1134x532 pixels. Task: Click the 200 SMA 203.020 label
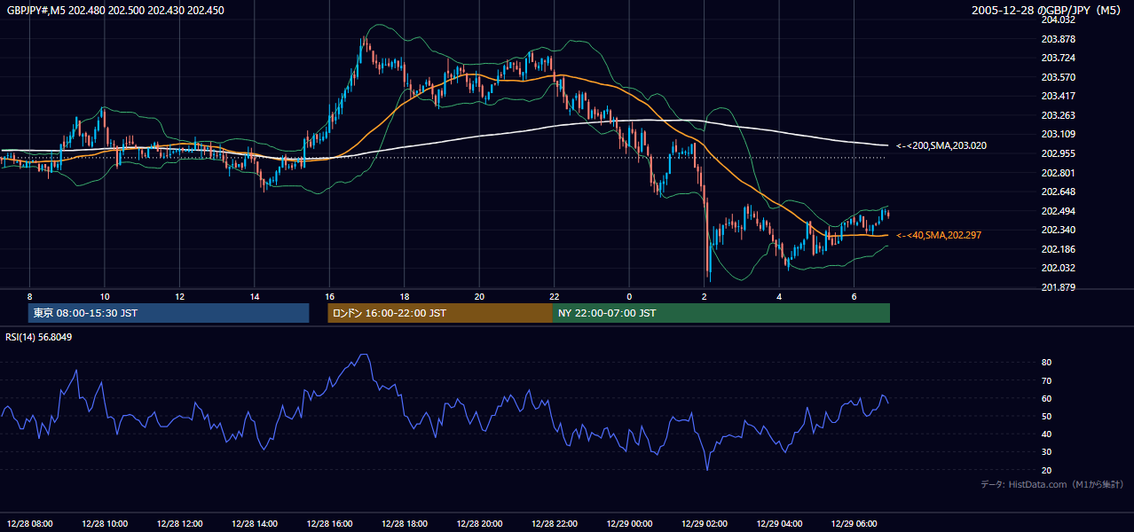(x=941, y=145)
